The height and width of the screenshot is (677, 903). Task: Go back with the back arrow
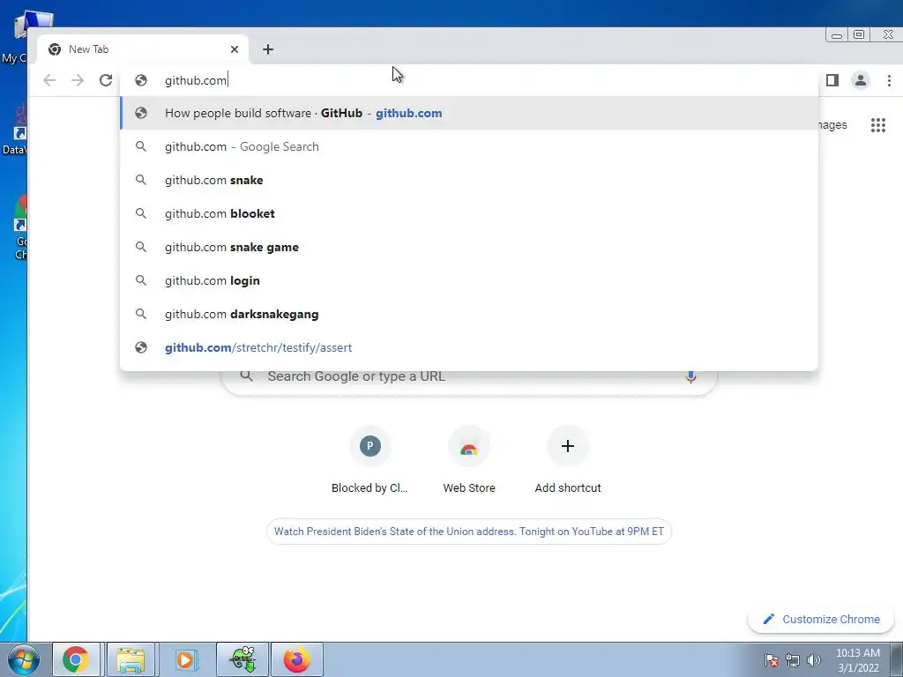coord(49,80)
